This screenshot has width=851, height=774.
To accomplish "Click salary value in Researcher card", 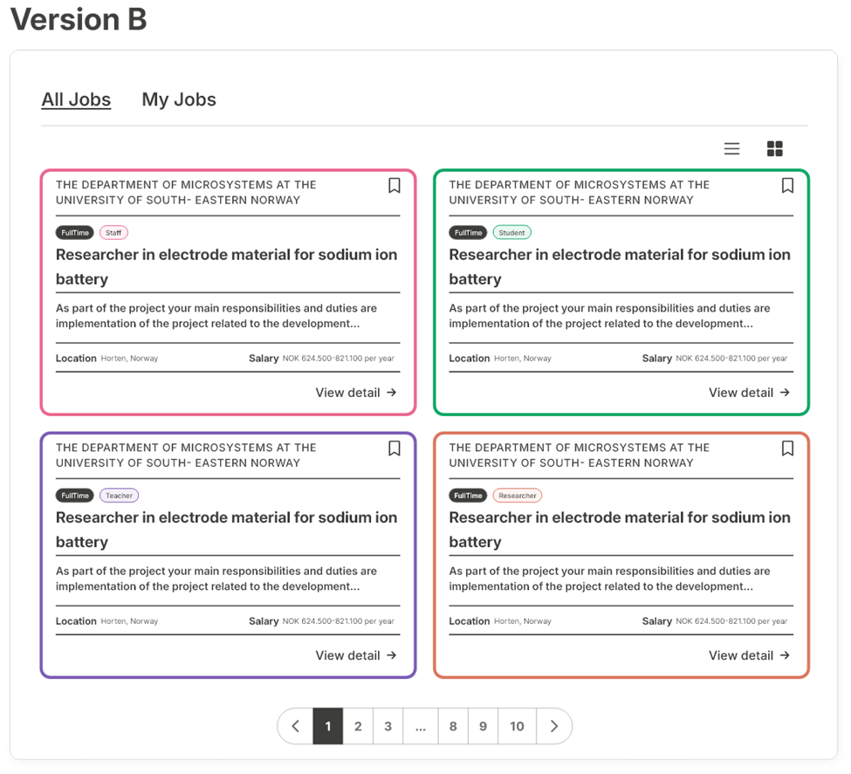I will click(731, 621).
